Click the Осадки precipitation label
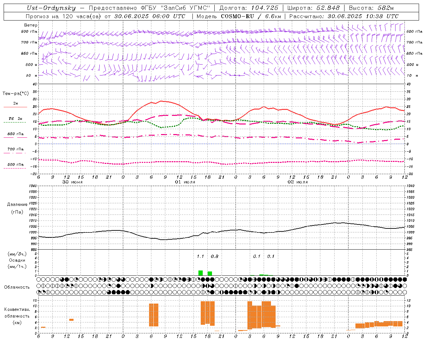 17,260
